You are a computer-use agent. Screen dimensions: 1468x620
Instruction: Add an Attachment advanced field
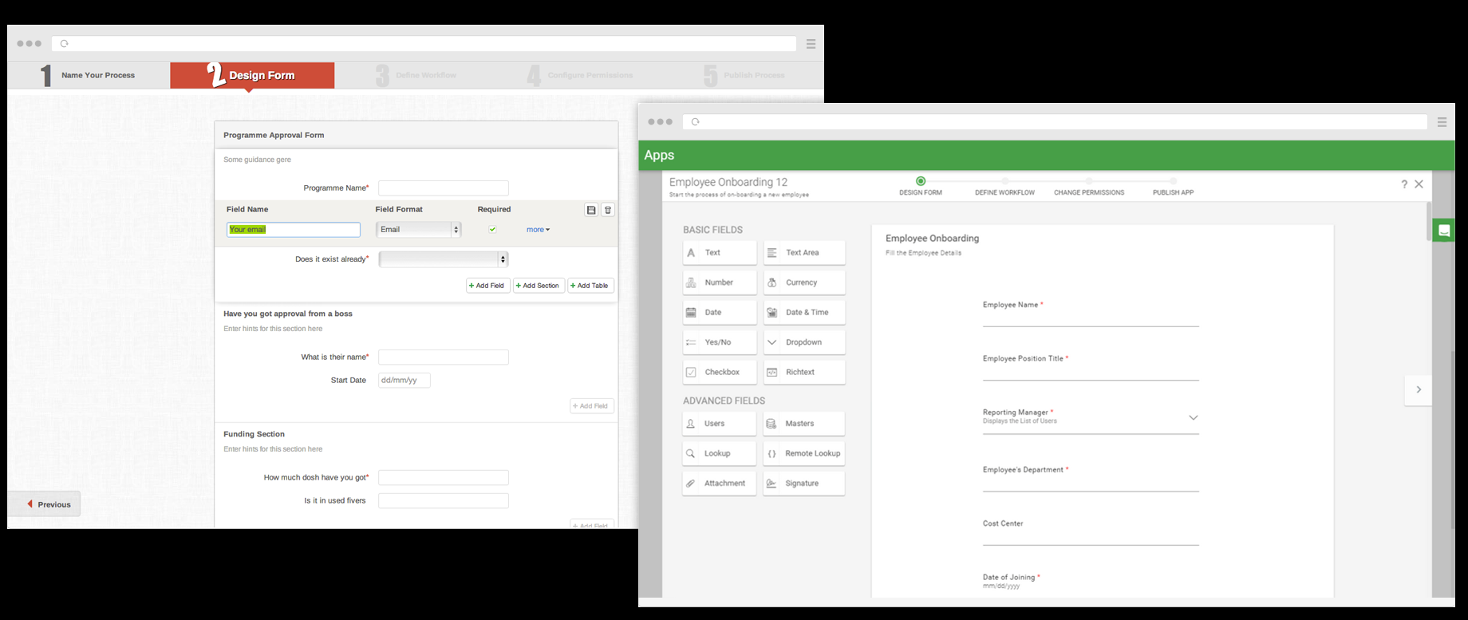[720, 484]
